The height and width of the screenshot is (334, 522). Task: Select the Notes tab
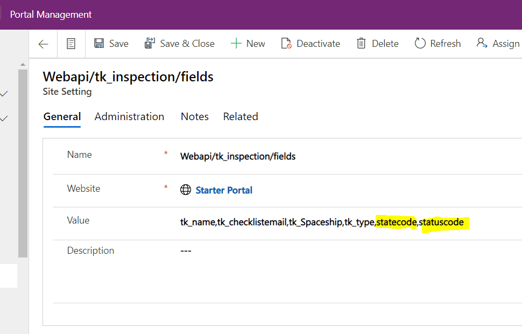pos(194,117)
